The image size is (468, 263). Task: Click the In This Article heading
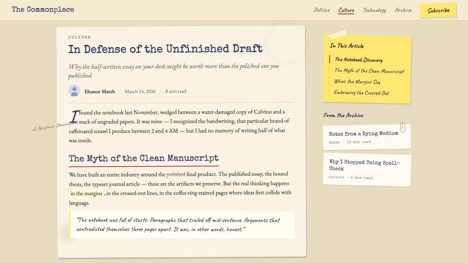(347, 46)
